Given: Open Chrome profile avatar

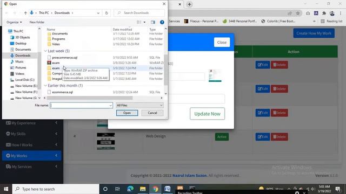Looking at the screenshot, I should click(x=332, y=13).
